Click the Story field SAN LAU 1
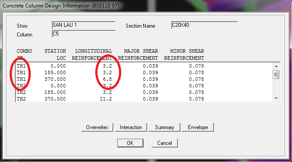Viewport: 292px width, 162px height. tap(83, 25)
